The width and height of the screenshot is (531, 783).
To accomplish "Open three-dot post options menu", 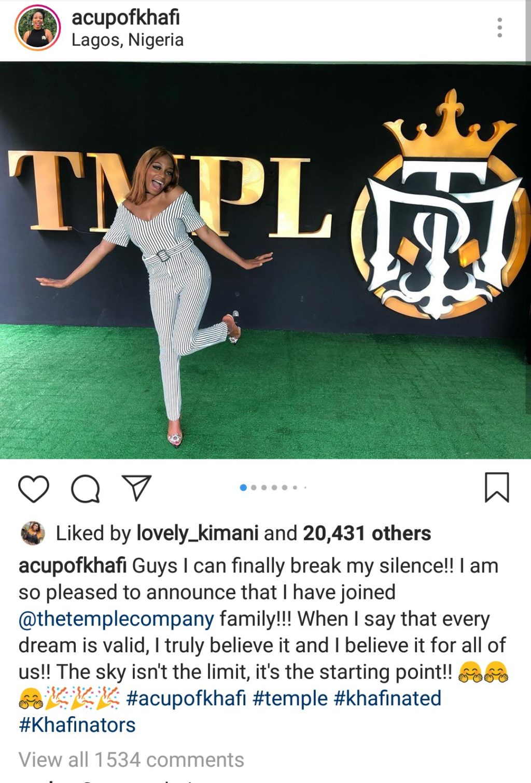I will [499, 27].
